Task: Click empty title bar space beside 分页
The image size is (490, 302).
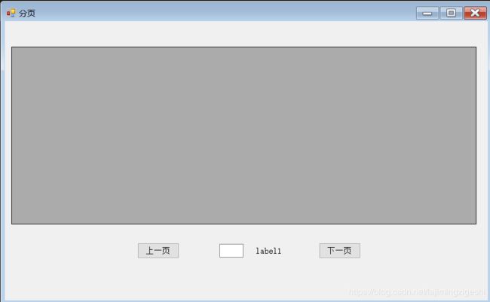Action: click(219, 13)
